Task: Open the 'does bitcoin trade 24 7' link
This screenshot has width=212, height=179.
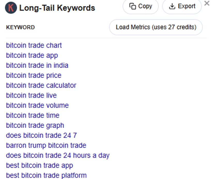Action: pyautogui.click(x=41, y=135)
